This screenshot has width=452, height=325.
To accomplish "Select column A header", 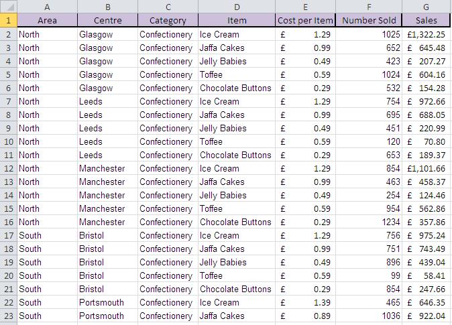I will pyautogui.click(x=46, y=6).
